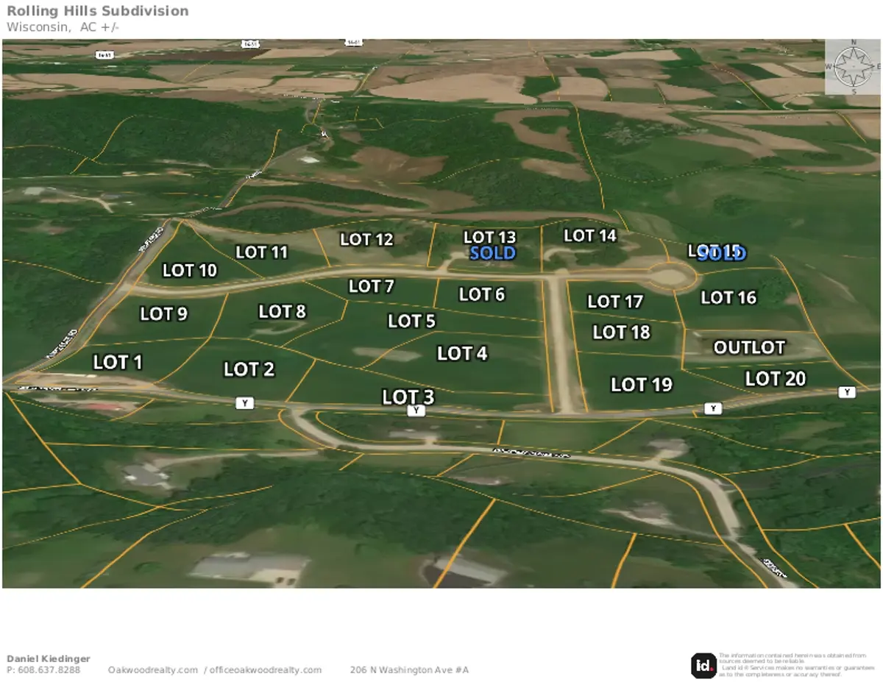Viewport: 883px width, 682px height.
Task: Click the office@oakwoodrealty.com email address
Action: tap(266, 670)
